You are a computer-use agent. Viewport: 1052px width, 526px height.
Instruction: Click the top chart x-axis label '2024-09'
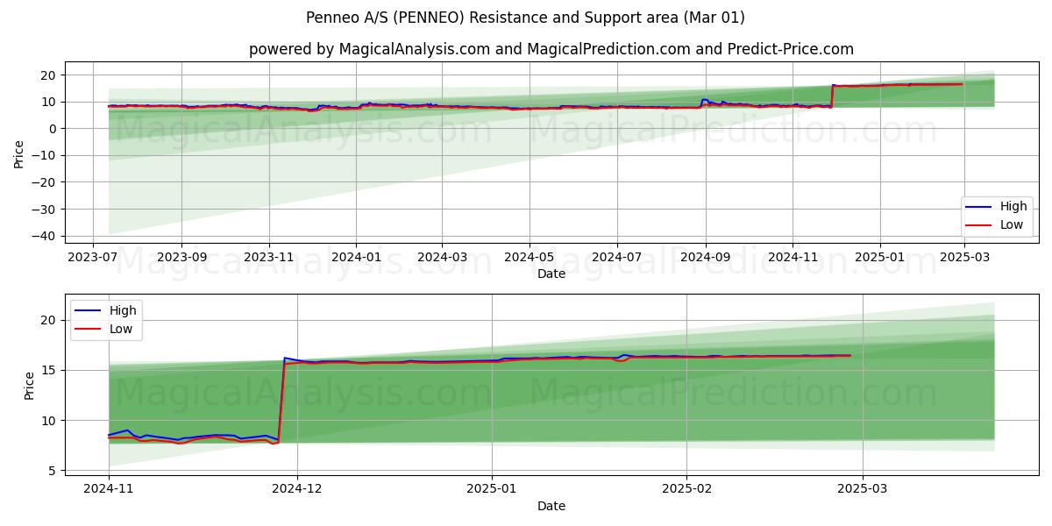click(705, 258)
